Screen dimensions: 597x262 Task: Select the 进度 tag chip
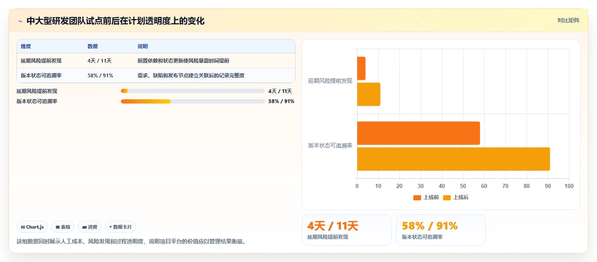click(x=89, y=227)
